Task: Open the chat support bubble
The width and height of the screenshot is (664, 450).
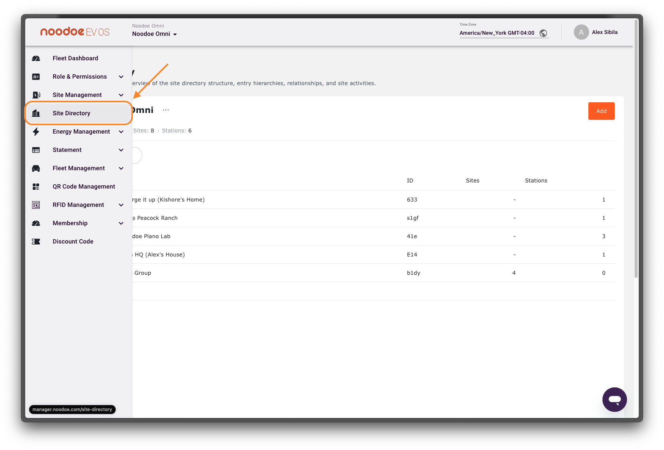Action: [614, 400]
